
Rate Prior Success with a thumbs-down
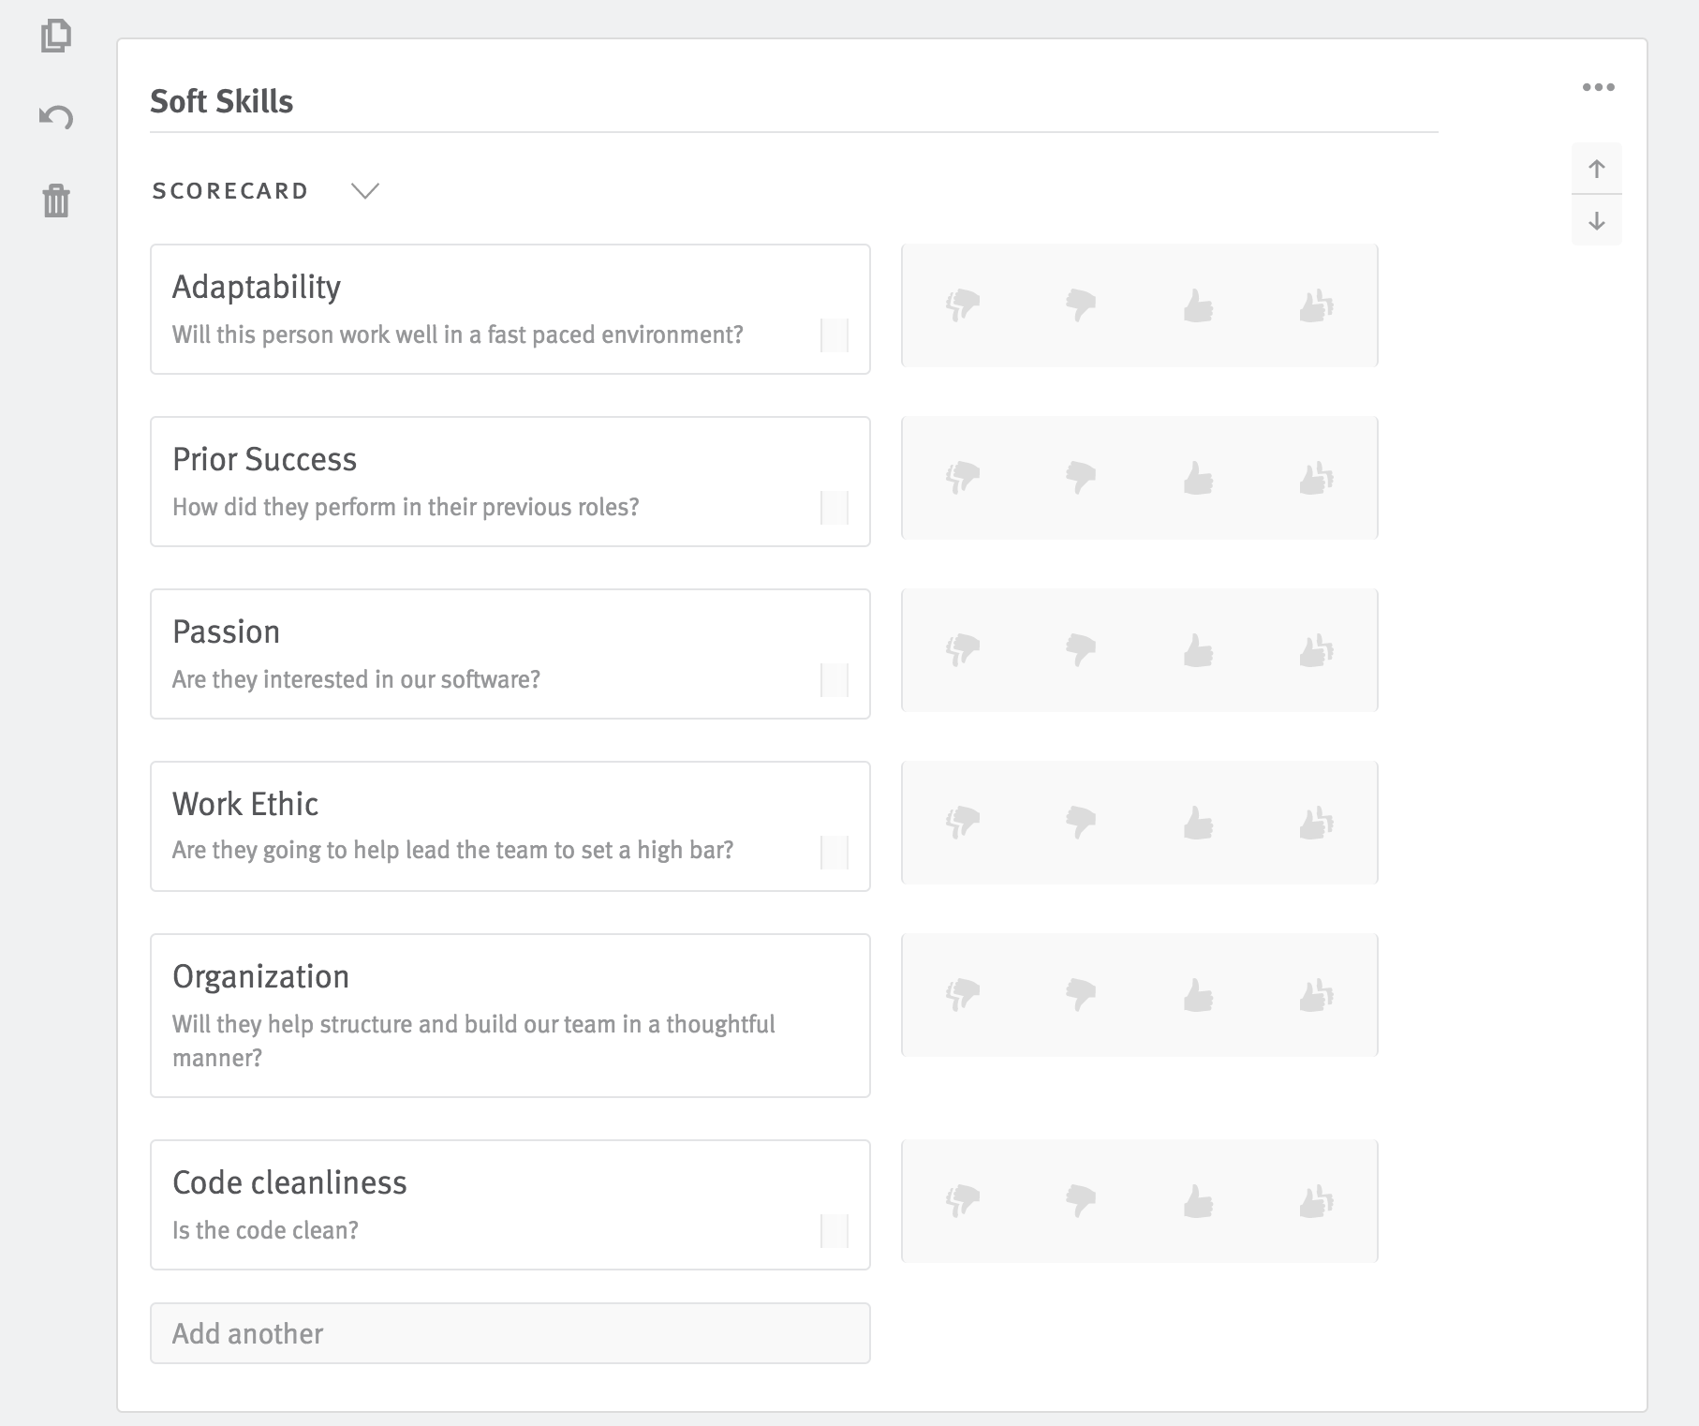(1081, 478)
